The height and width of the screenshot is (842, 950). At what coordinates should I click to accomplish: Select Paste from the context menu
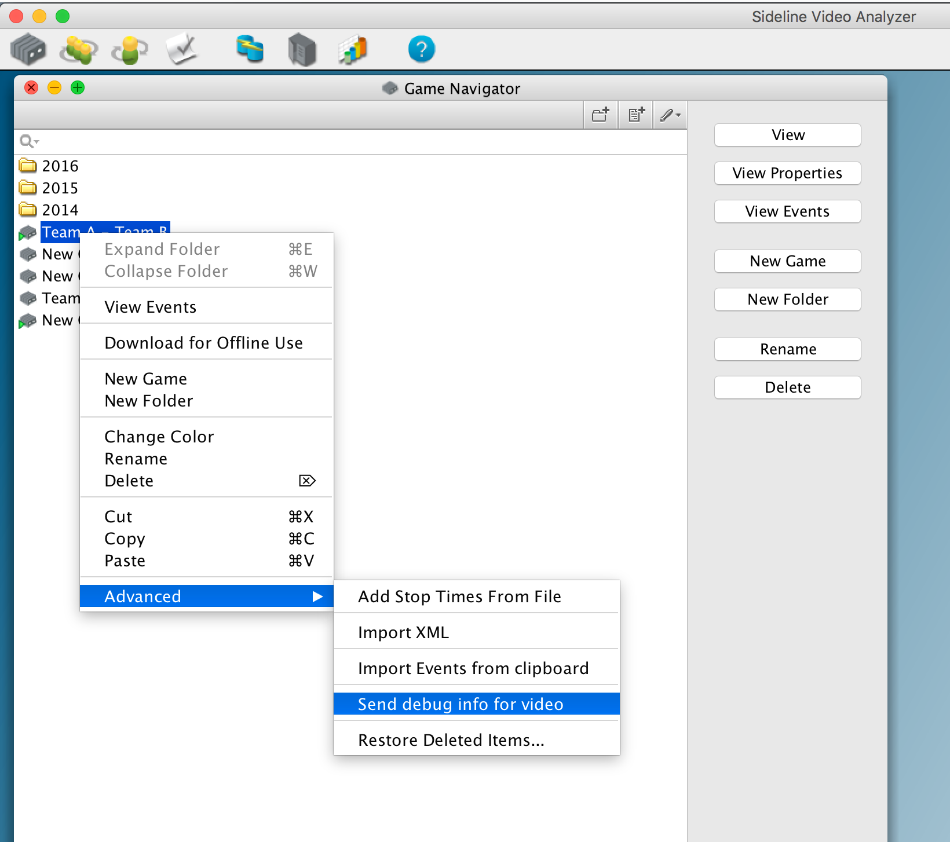206,561
